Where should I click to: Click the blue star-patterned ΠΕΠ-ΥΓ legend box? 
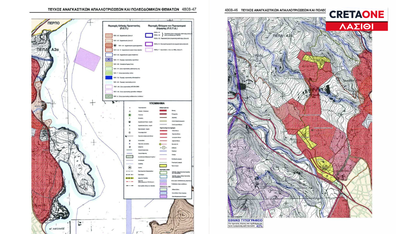(x=108, y=60)
